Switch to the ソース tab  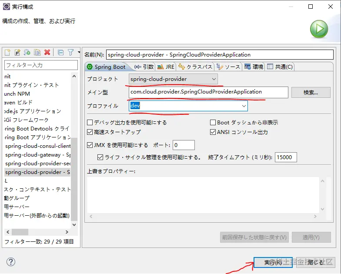[228, 67]
